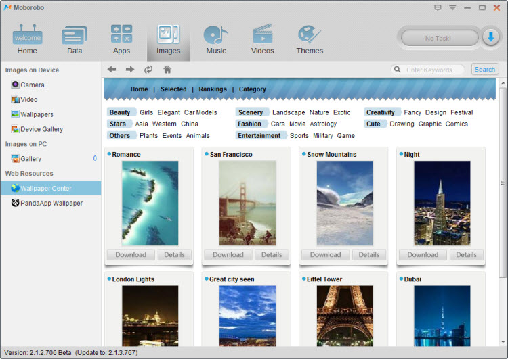
Task: Open the Home welcome section
Action: 27,39
